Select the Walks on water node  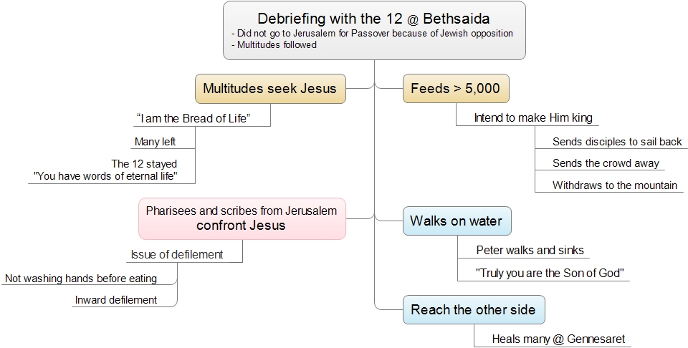457,221
